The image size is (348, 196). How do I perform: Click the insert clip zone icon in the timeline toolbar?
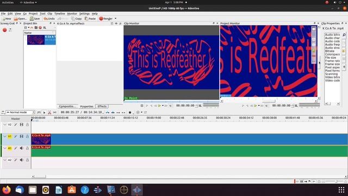pyautogui.click(x=108, y=113)
